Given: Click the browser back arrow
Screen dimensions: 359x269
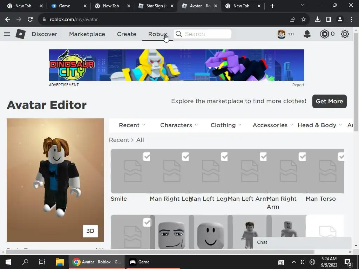Looking at the screenshot, I should [x=8, y=20].
